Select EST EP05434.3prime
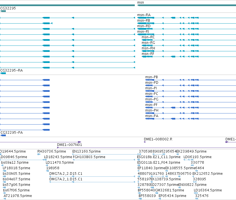236x200 pixels. [172, 196]
